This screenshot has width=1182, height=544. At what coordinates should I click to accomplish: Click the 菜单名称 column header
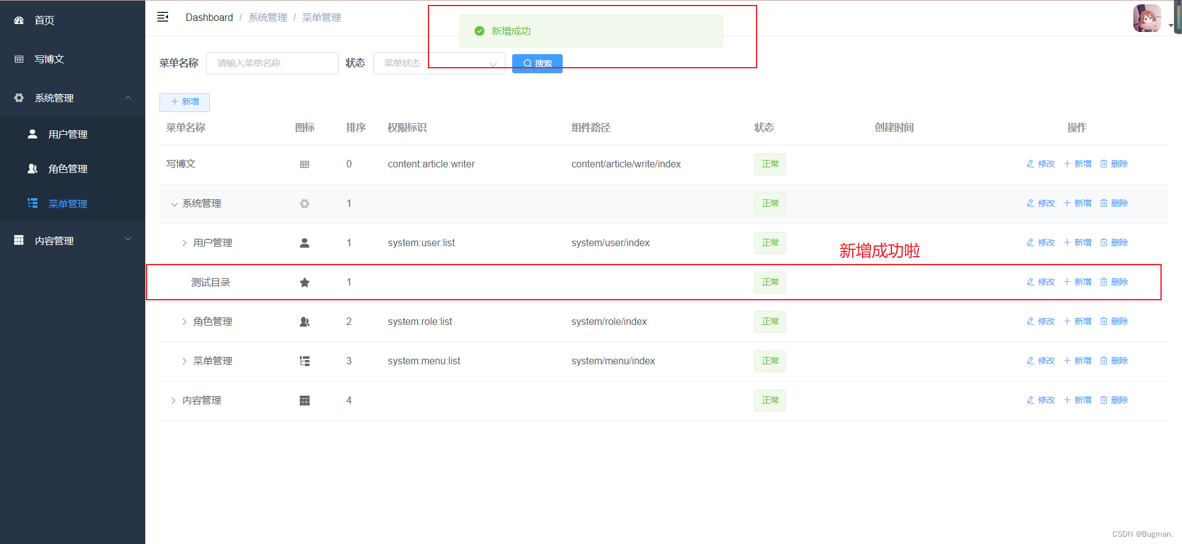pyautogui.click(x=186, y=127)
